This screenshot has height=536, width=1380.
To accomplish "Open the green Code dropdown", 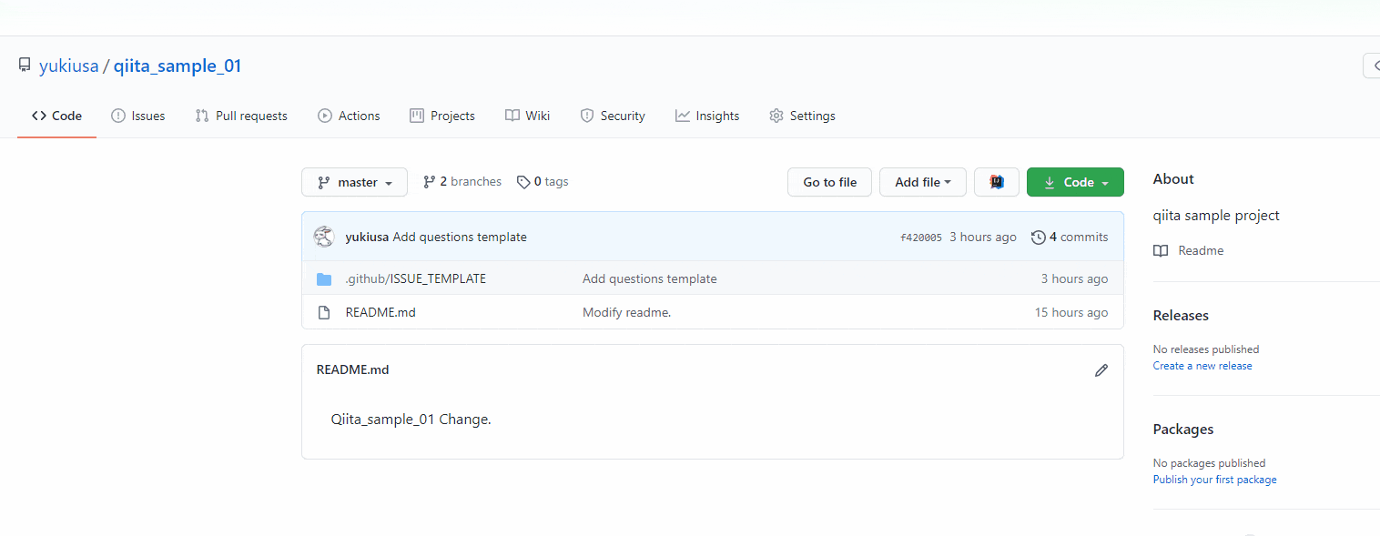I will [1075, 181].
